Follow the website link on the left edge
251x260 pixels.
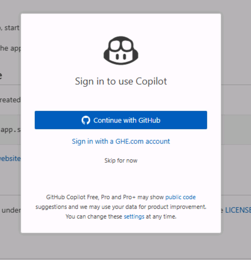(10, 159)
